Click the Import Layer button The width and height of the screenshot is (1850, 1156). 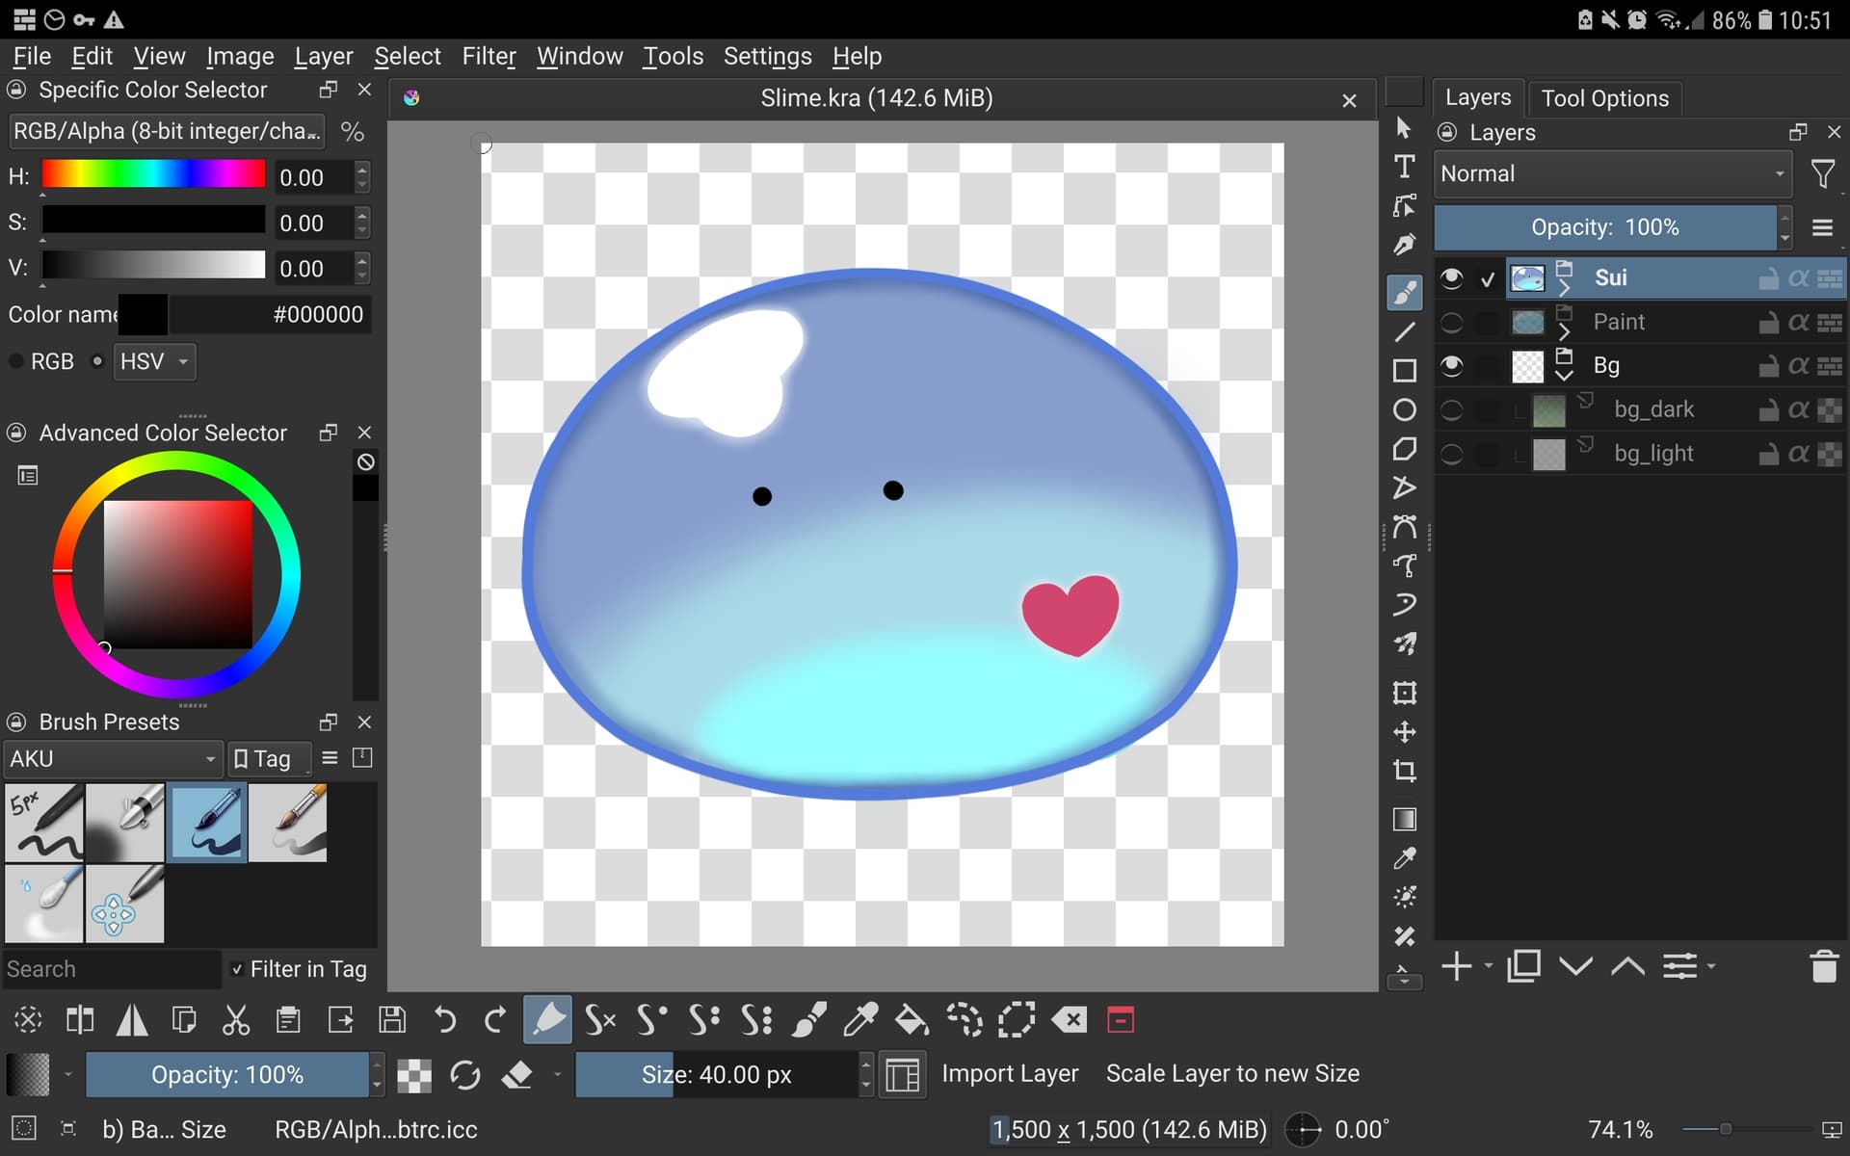point(1009,1073)
